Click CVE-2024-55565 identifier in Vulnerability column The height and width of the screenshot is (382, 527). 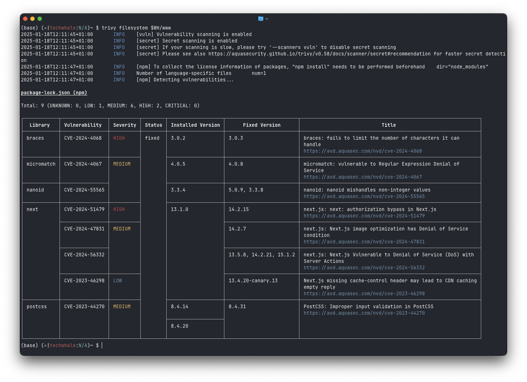84,190
